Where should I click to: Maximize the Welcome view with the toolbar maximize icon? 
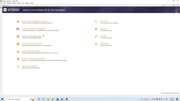[178, 5]
